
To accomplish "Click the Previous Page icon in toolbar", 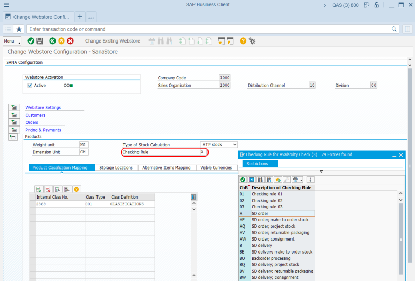I will pyautogui.click(x=191, y=41).
